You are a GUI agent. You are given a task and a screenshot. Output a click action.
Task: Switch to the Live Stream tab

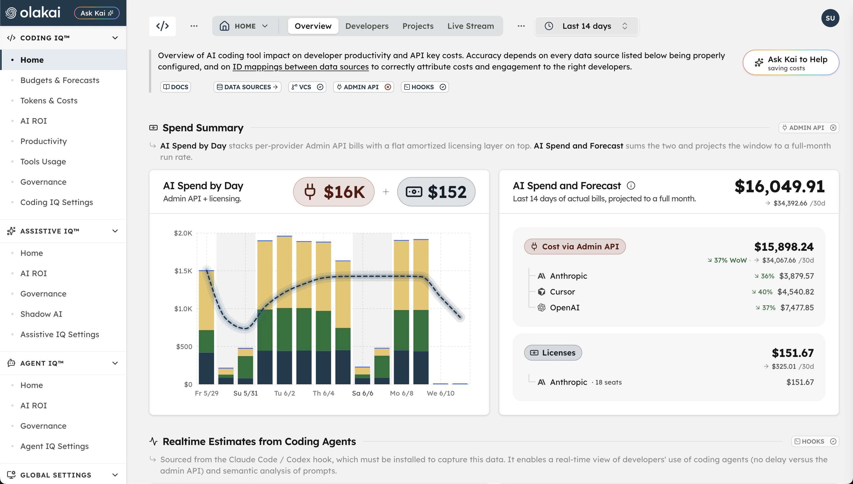point(471,26)
